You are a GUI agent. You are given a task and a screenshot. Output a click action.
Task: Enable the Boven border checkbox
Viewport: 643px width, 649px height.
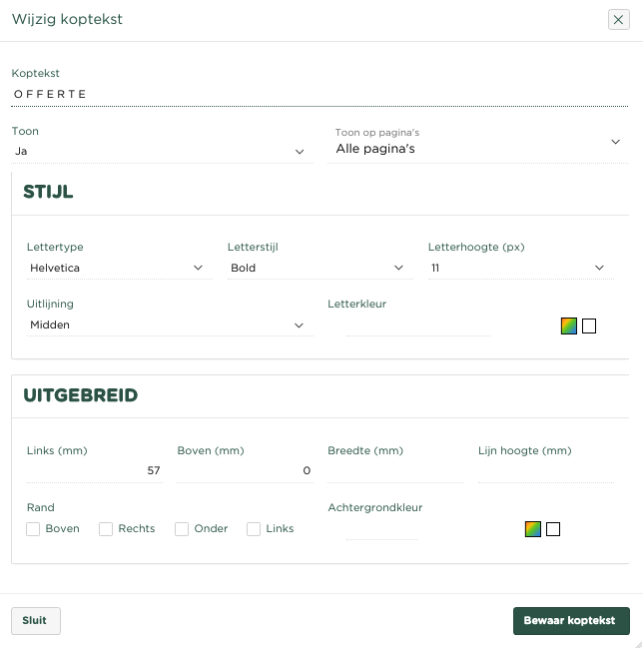34,529
